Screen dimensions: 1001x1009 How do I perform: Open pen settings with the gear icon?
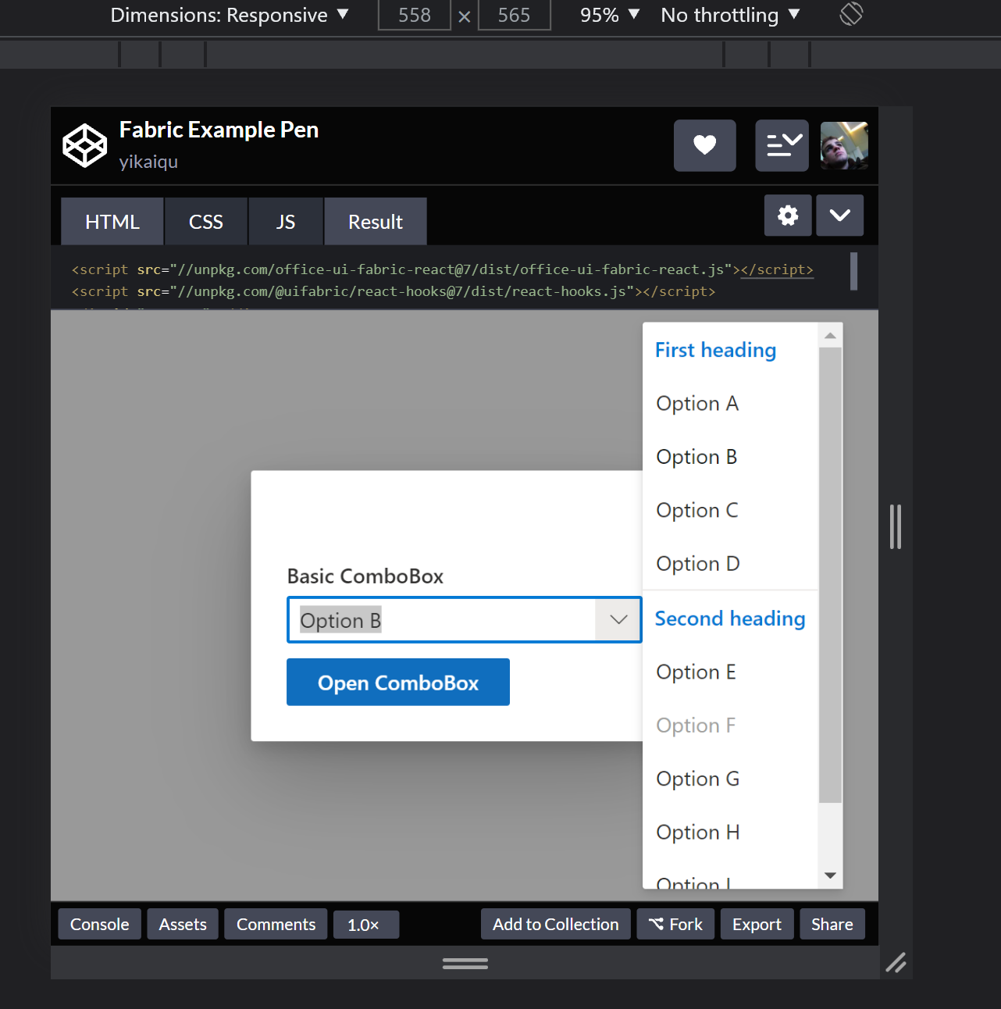pyautogui.click(x=788, y=215)
